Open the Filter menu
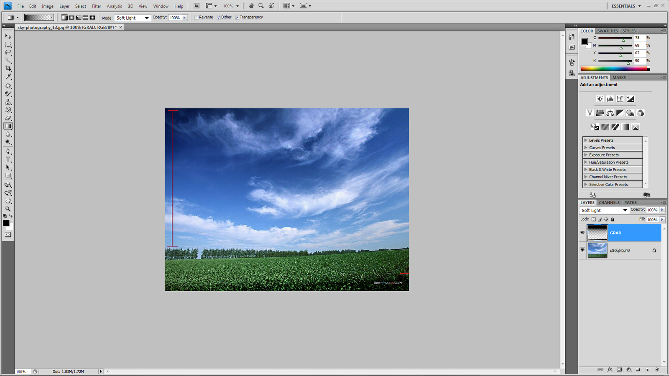669x376 pixels. [x=97, y=6]
